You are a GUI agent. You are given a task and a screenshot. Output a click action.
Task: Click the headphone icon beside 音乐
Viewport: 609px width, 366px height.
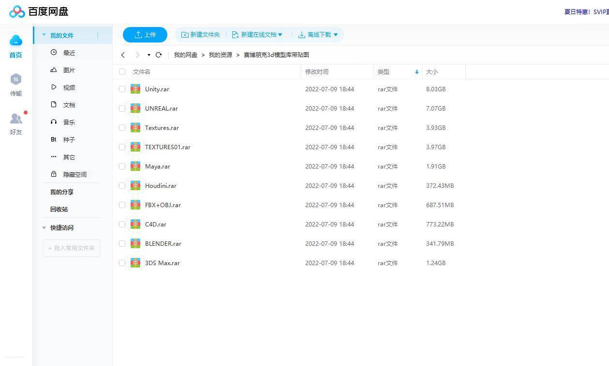(54, 122)
